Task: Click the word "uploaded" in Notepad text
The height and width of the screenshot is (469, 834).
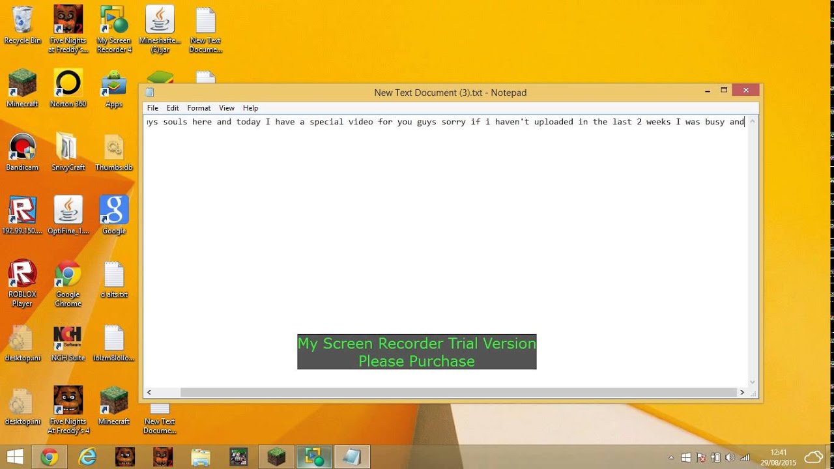Action: pyautogui.click(x=553, y=122)
